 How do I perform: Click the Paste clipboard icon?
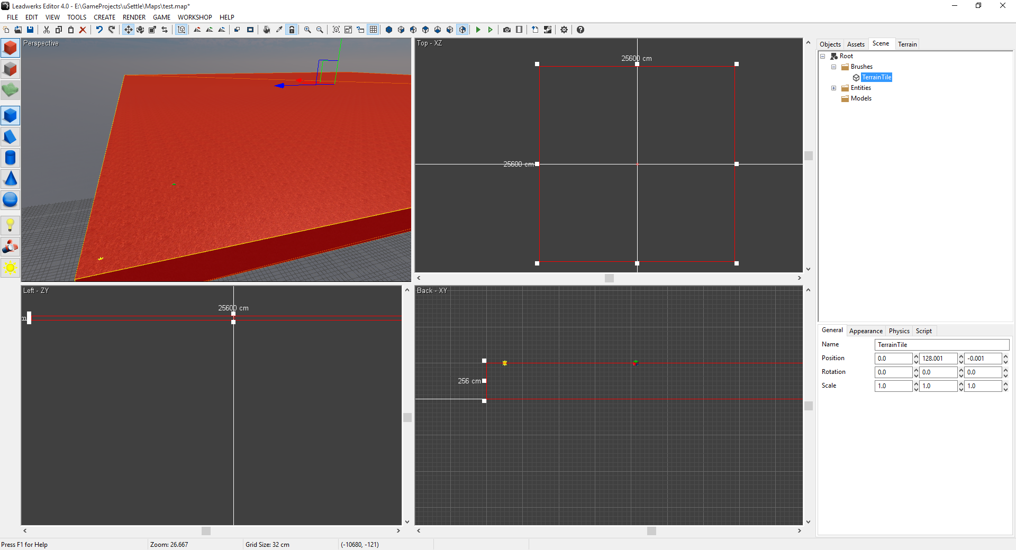(71, 30)
